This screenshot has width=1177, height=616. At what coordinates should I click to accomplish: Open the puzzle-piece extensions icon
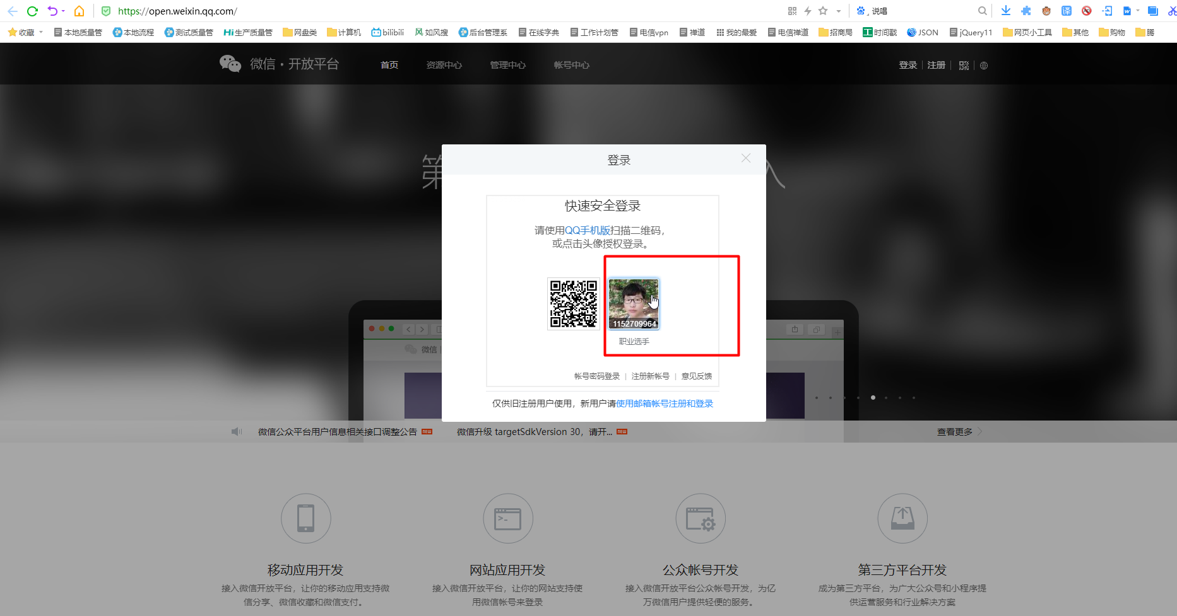point(1026,11)
